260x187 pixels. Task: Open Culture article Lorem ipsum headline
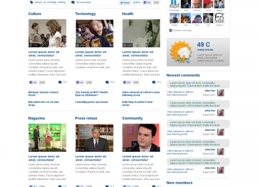pyautogui.click(x=44, y=54)
